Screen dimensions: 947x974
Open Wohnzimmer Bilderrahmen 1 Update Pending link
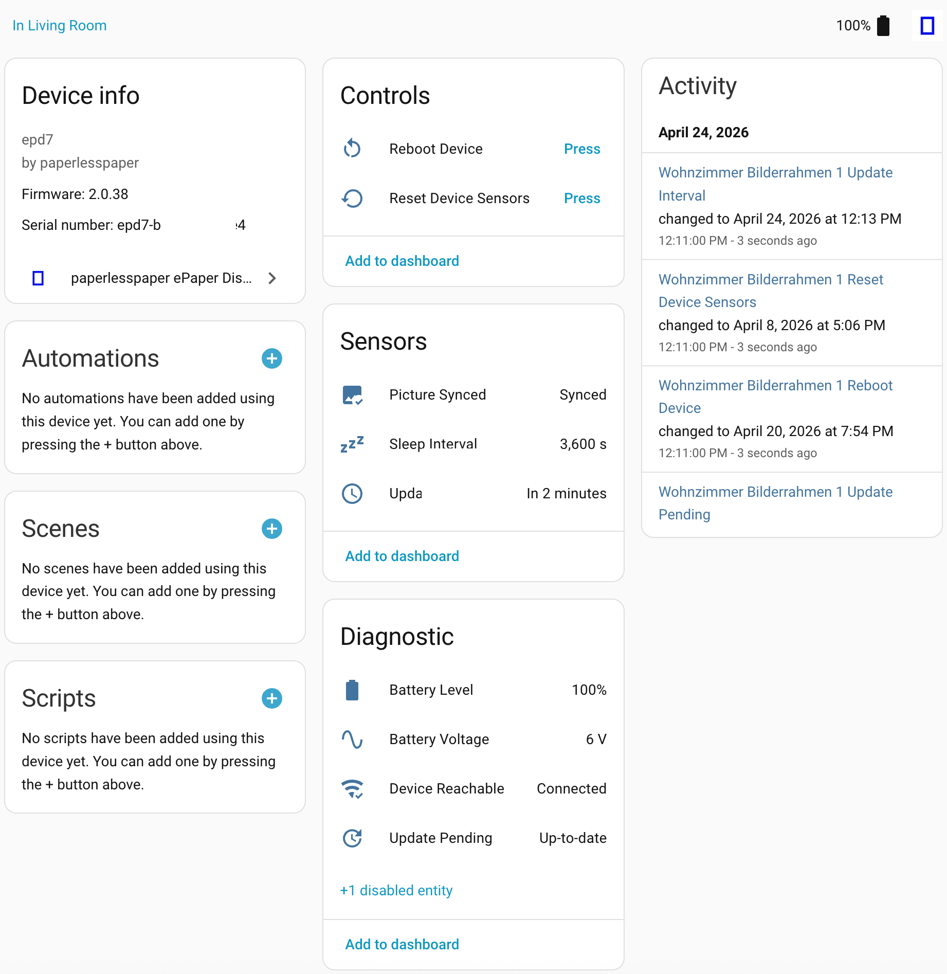coord(775,503)
